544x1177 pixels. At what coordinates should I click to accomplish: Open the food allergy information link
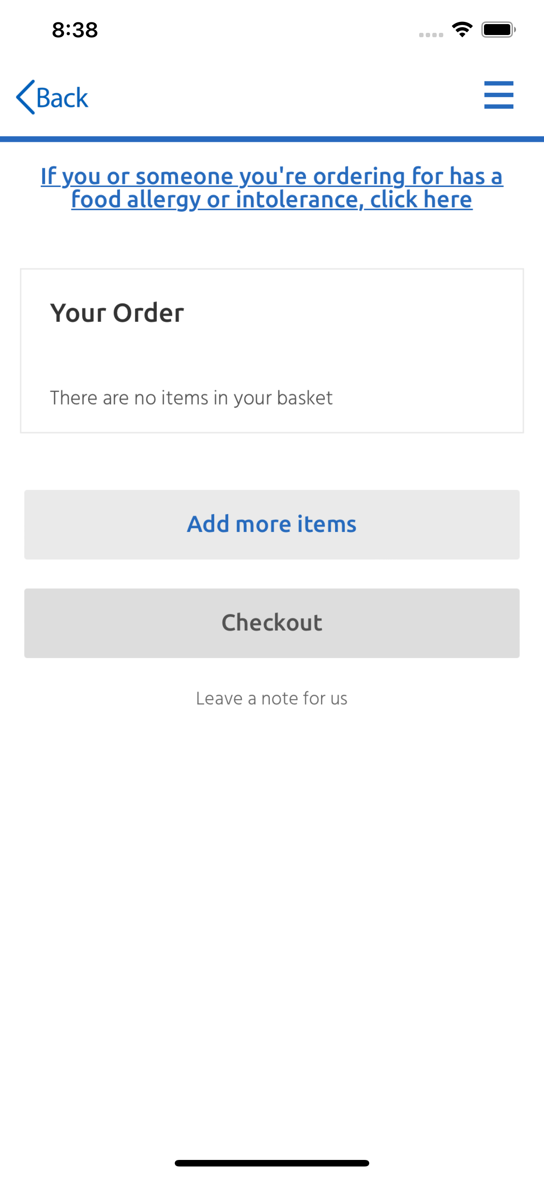[x=272, y=188]
